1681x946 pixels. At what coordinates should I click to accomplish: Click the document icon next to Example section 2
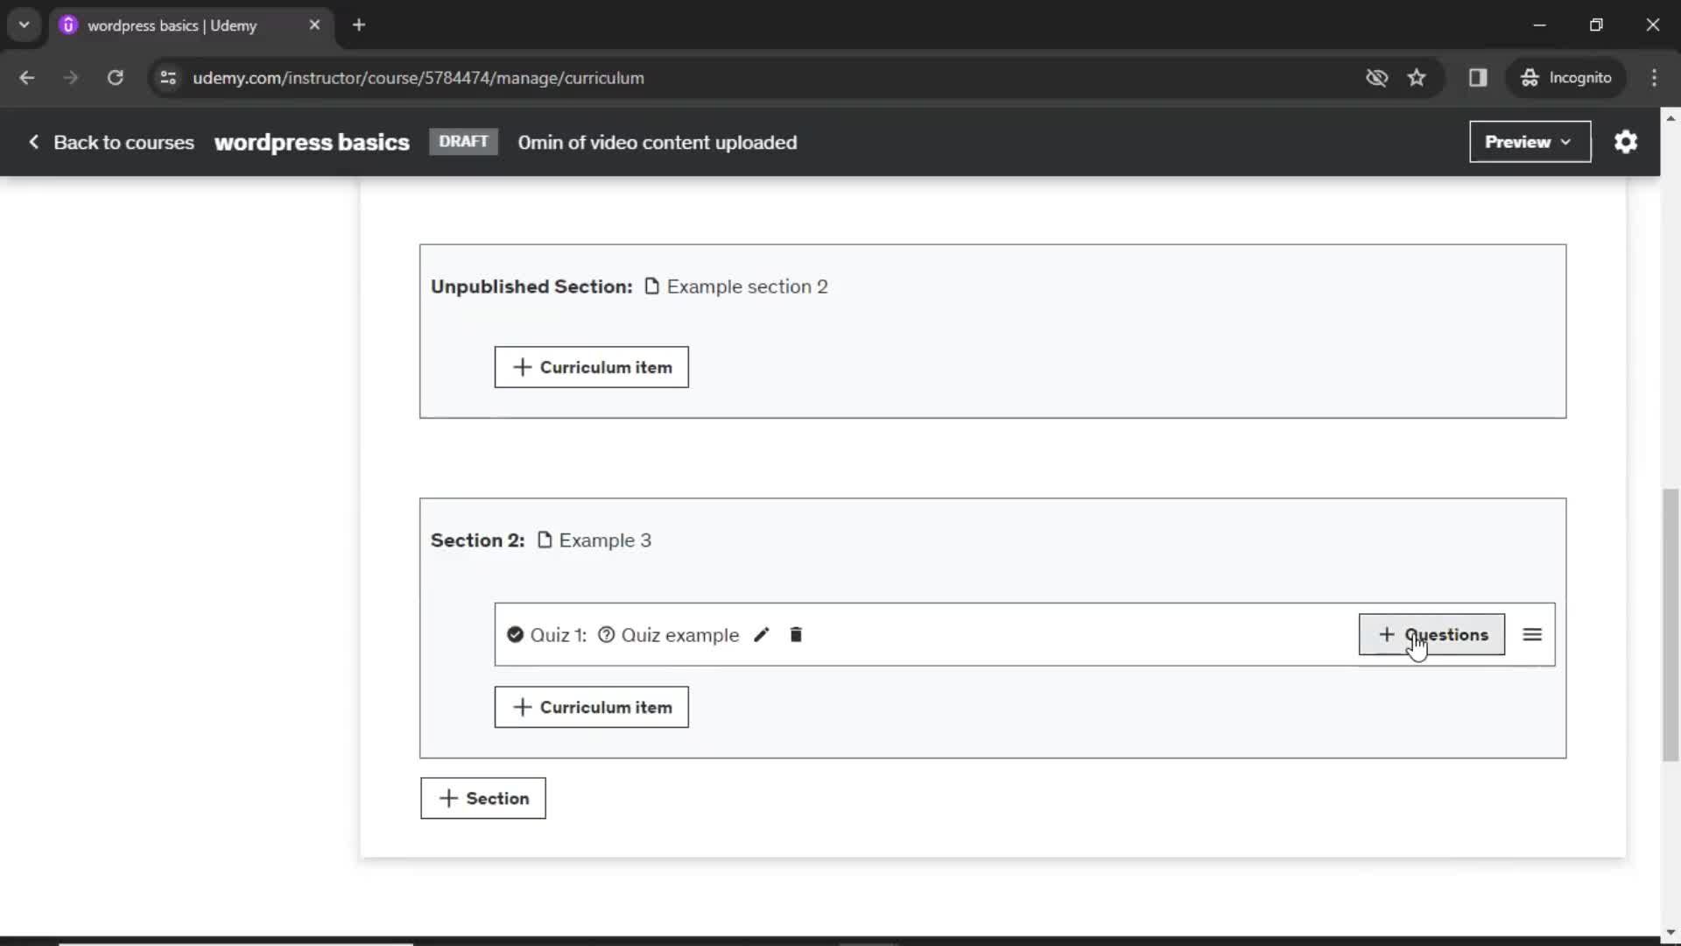coord(652,286)
